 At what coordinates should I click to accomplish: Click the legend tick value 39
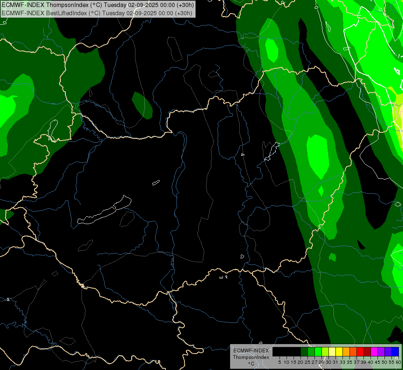(x=363, y=362)
